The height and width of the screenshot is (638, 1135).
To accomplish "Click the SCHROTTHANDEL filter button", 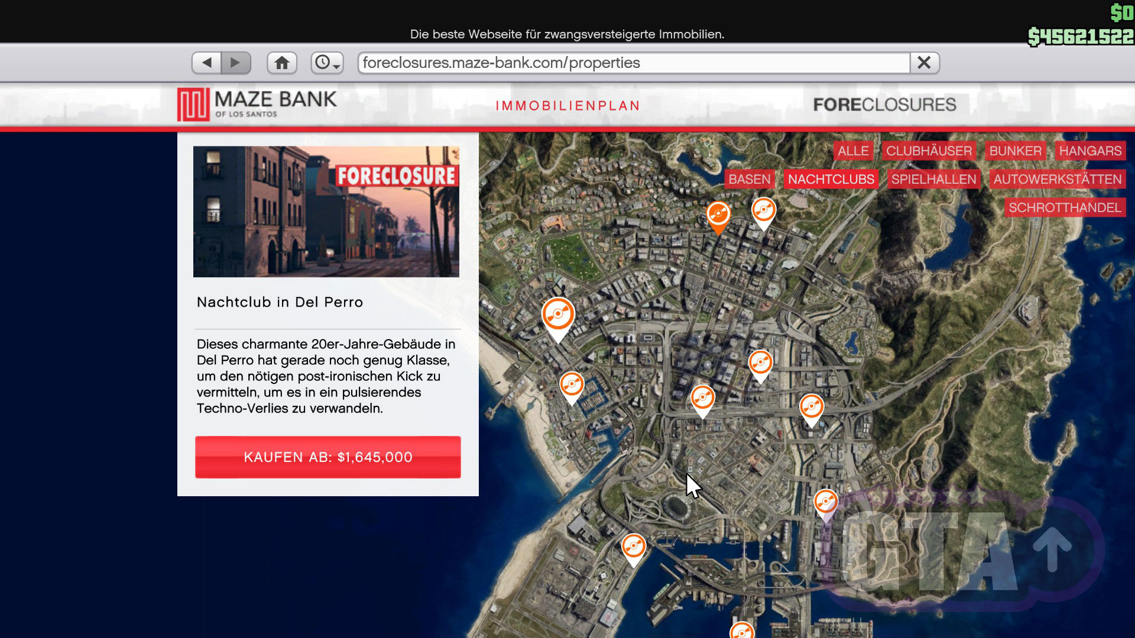I will [x=1065, y=207].
